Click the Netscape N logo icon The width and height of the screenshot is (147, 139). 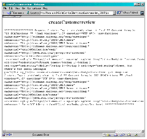click(142, 13)
